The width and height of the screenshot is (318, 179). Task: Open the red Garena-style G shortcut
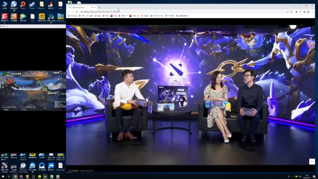coord(4,16)
